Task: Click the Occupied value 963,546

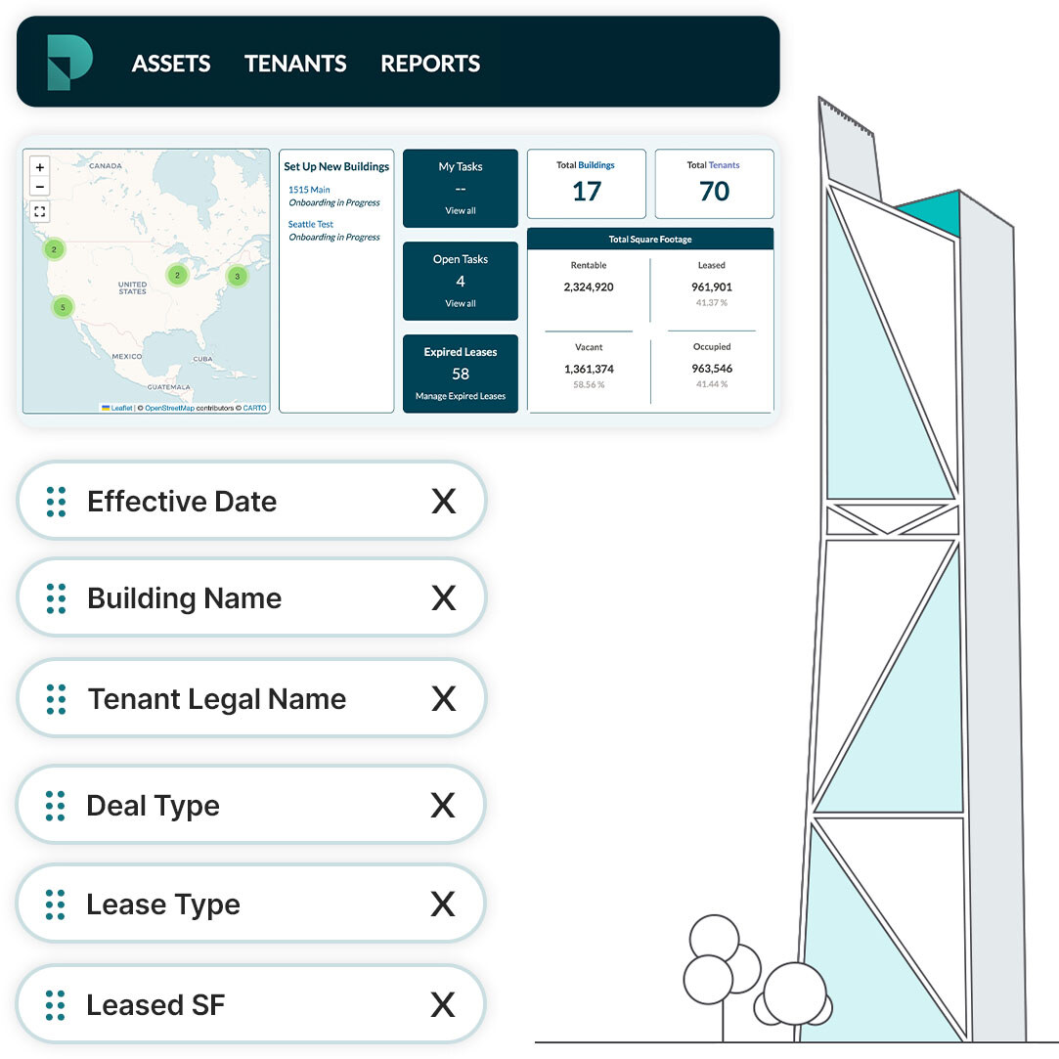Action: (712, 368)
